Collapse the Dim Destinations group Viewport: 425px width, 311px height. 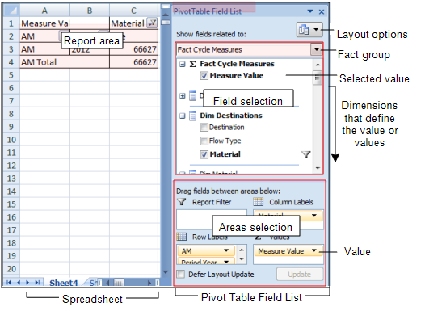coord(183,116)
